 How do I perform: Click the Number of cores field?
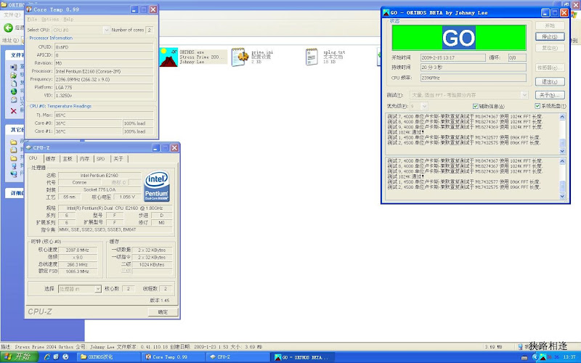point(150,30)
